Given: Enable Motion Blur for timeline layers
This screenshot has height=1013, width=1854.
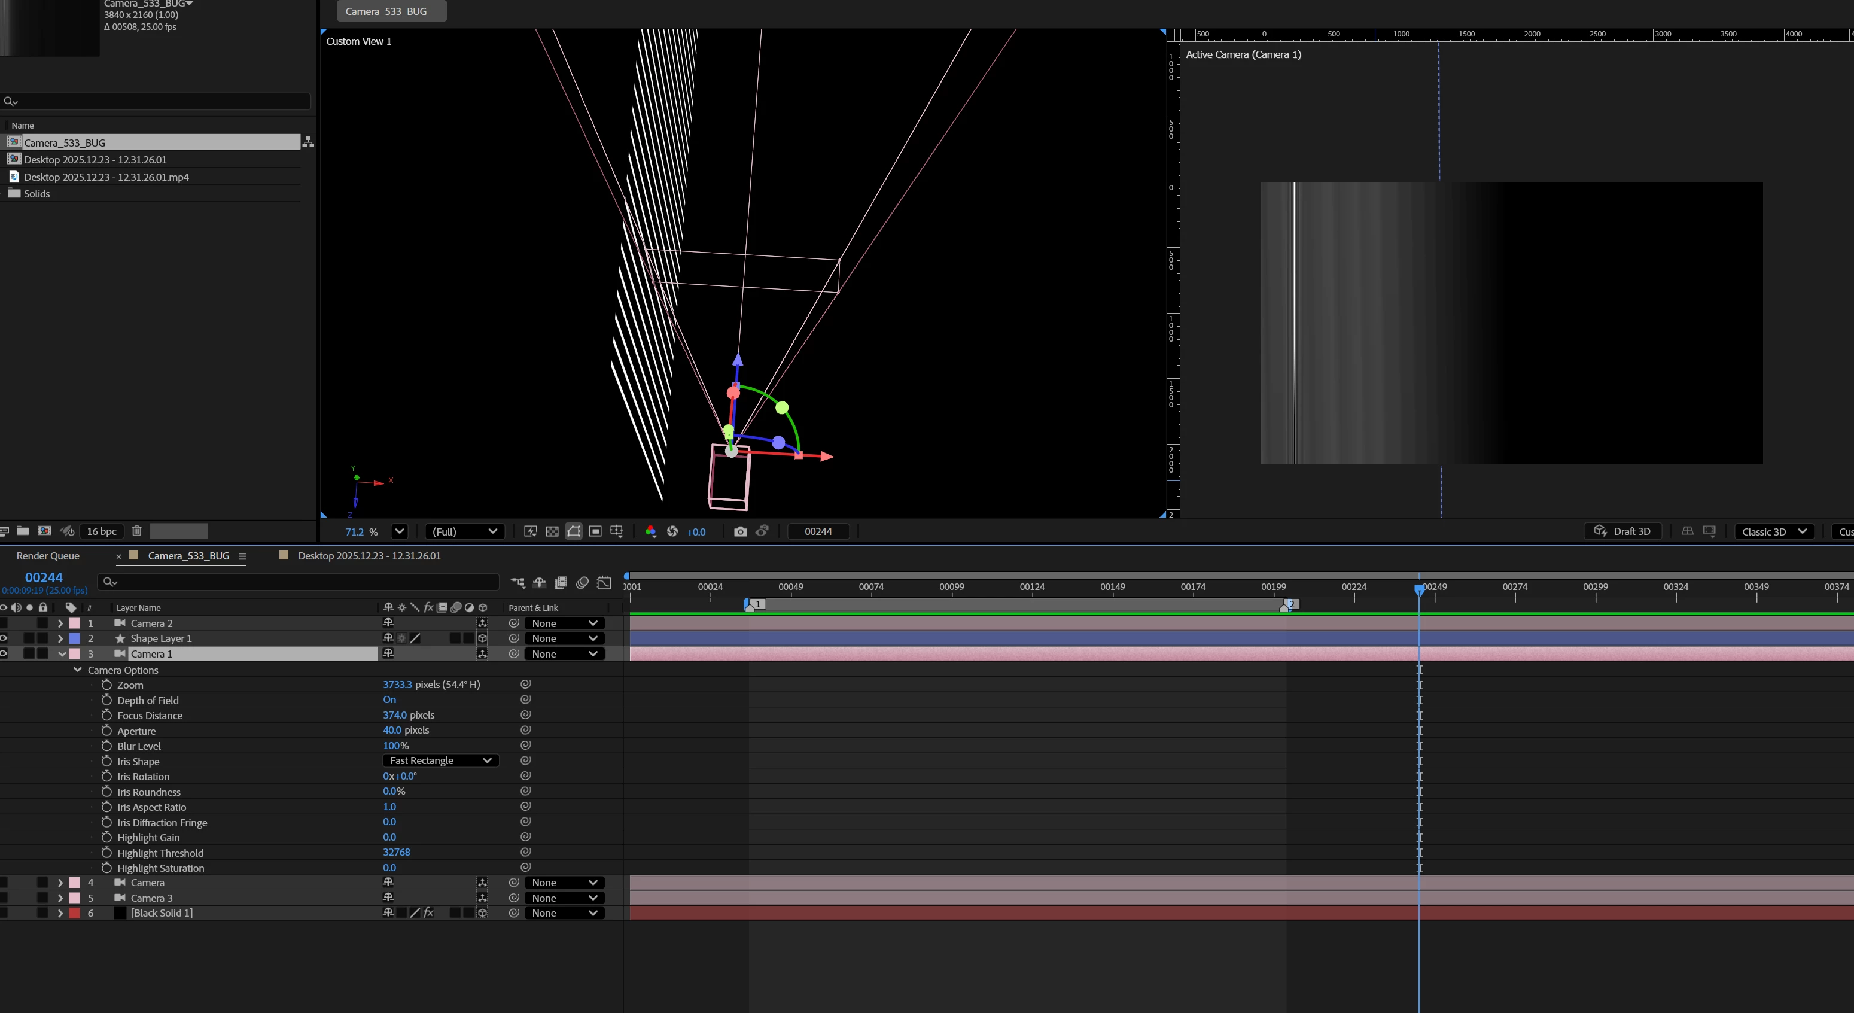Looking at the screenshot, I should click(x=582, y=582).
